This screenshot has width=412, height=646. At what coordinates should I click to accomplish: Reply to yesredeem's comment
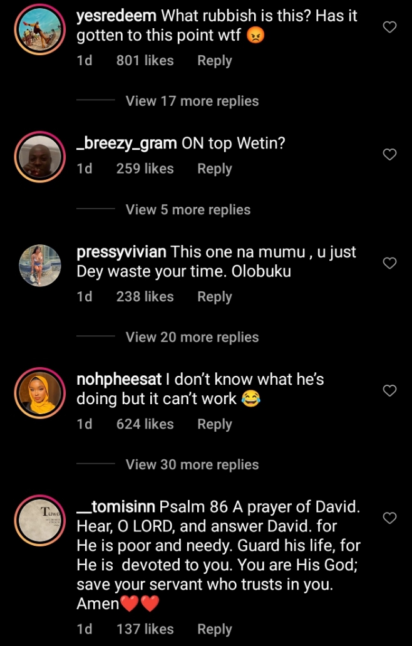tap(214, 61)
